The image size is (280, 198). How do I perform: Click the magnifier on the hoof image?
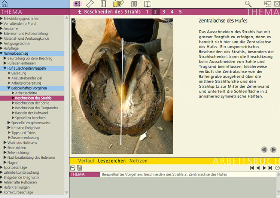pos(170,22)
